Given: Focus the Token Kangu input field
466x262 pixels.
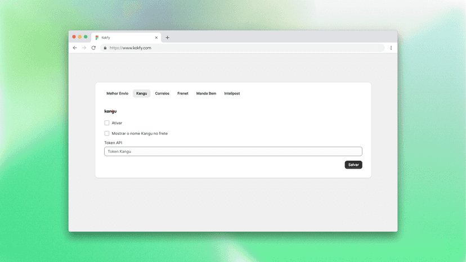Looking at the screenshot, I should [234, 151].
